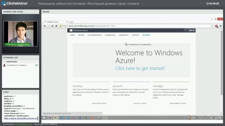
Task: Click the chat panel scrollbar
Action: [x=38, y=118]
